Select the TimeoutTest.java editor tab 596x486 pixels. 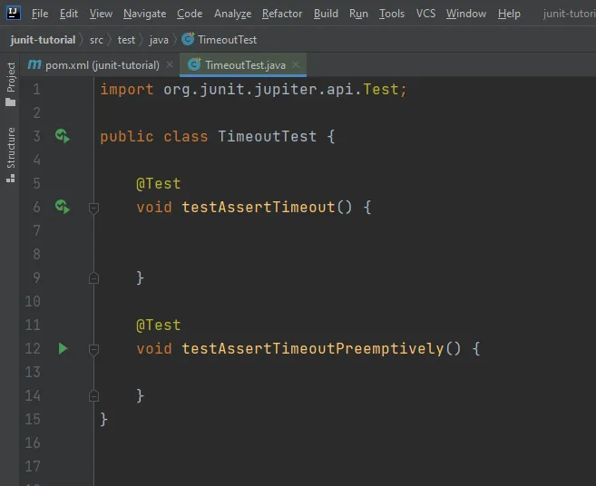[245, 65]
